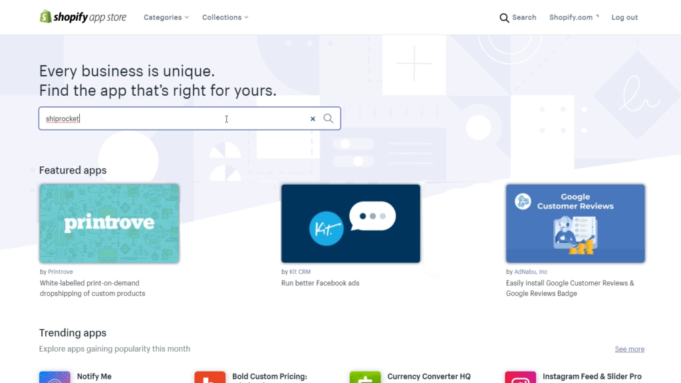This screenshot has height=383, width=681.
Task: Open the Kit CRM featured app thumbnail
Action: point(350,223)
